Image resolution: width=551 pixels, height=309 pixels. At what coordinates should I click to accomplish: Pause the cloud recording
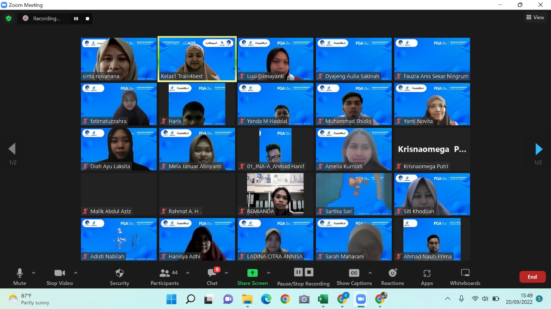298,272
